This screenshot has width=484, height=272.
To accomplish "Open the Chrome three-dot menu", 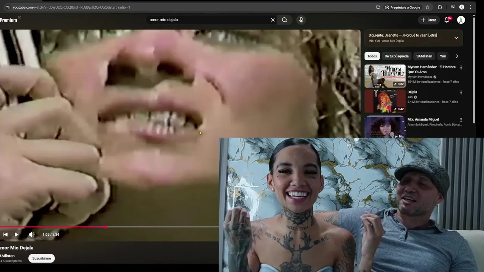I will [470, 7].
